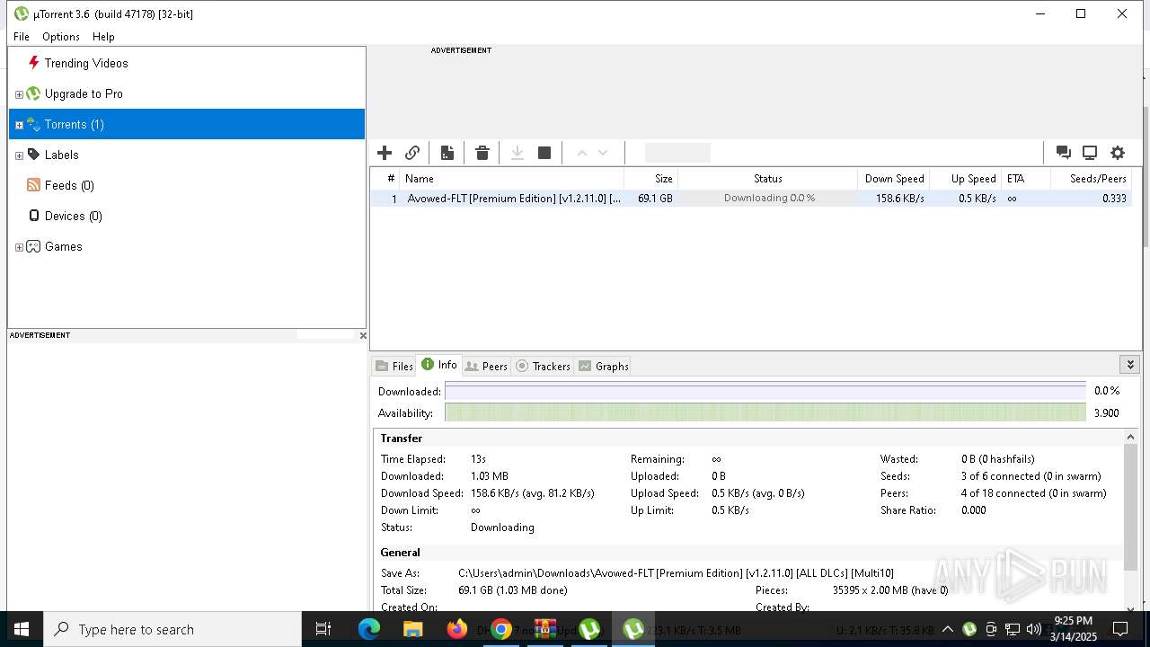The width and height of the screenshot is (1150, 647).
Task: Sort by Up Speed column header
Action: [x=965, y=178]
